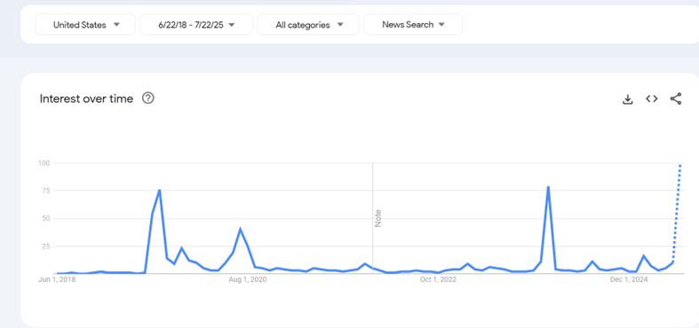Click the arrow beside the date range
The image size is (699, 328).
[x=231, y=25]
